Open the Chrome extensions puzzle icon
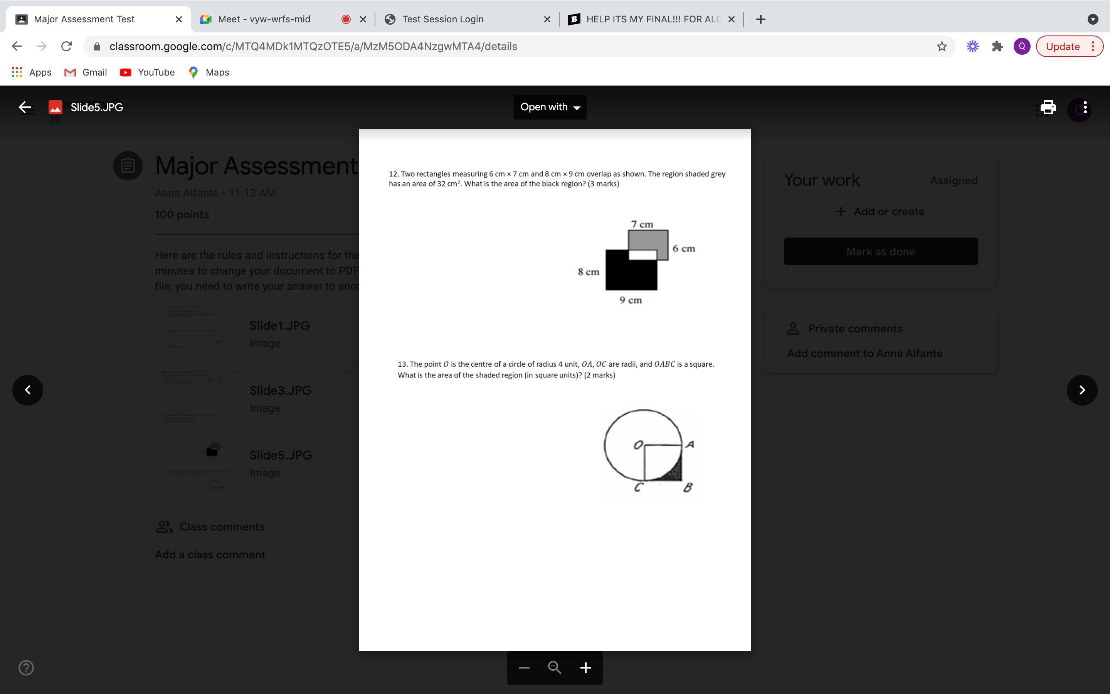This screenshot has height=694, width=1110. (997, 46)
